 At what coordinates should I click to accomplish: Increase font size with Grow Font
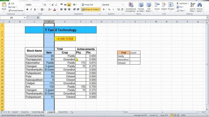point(53,5)
